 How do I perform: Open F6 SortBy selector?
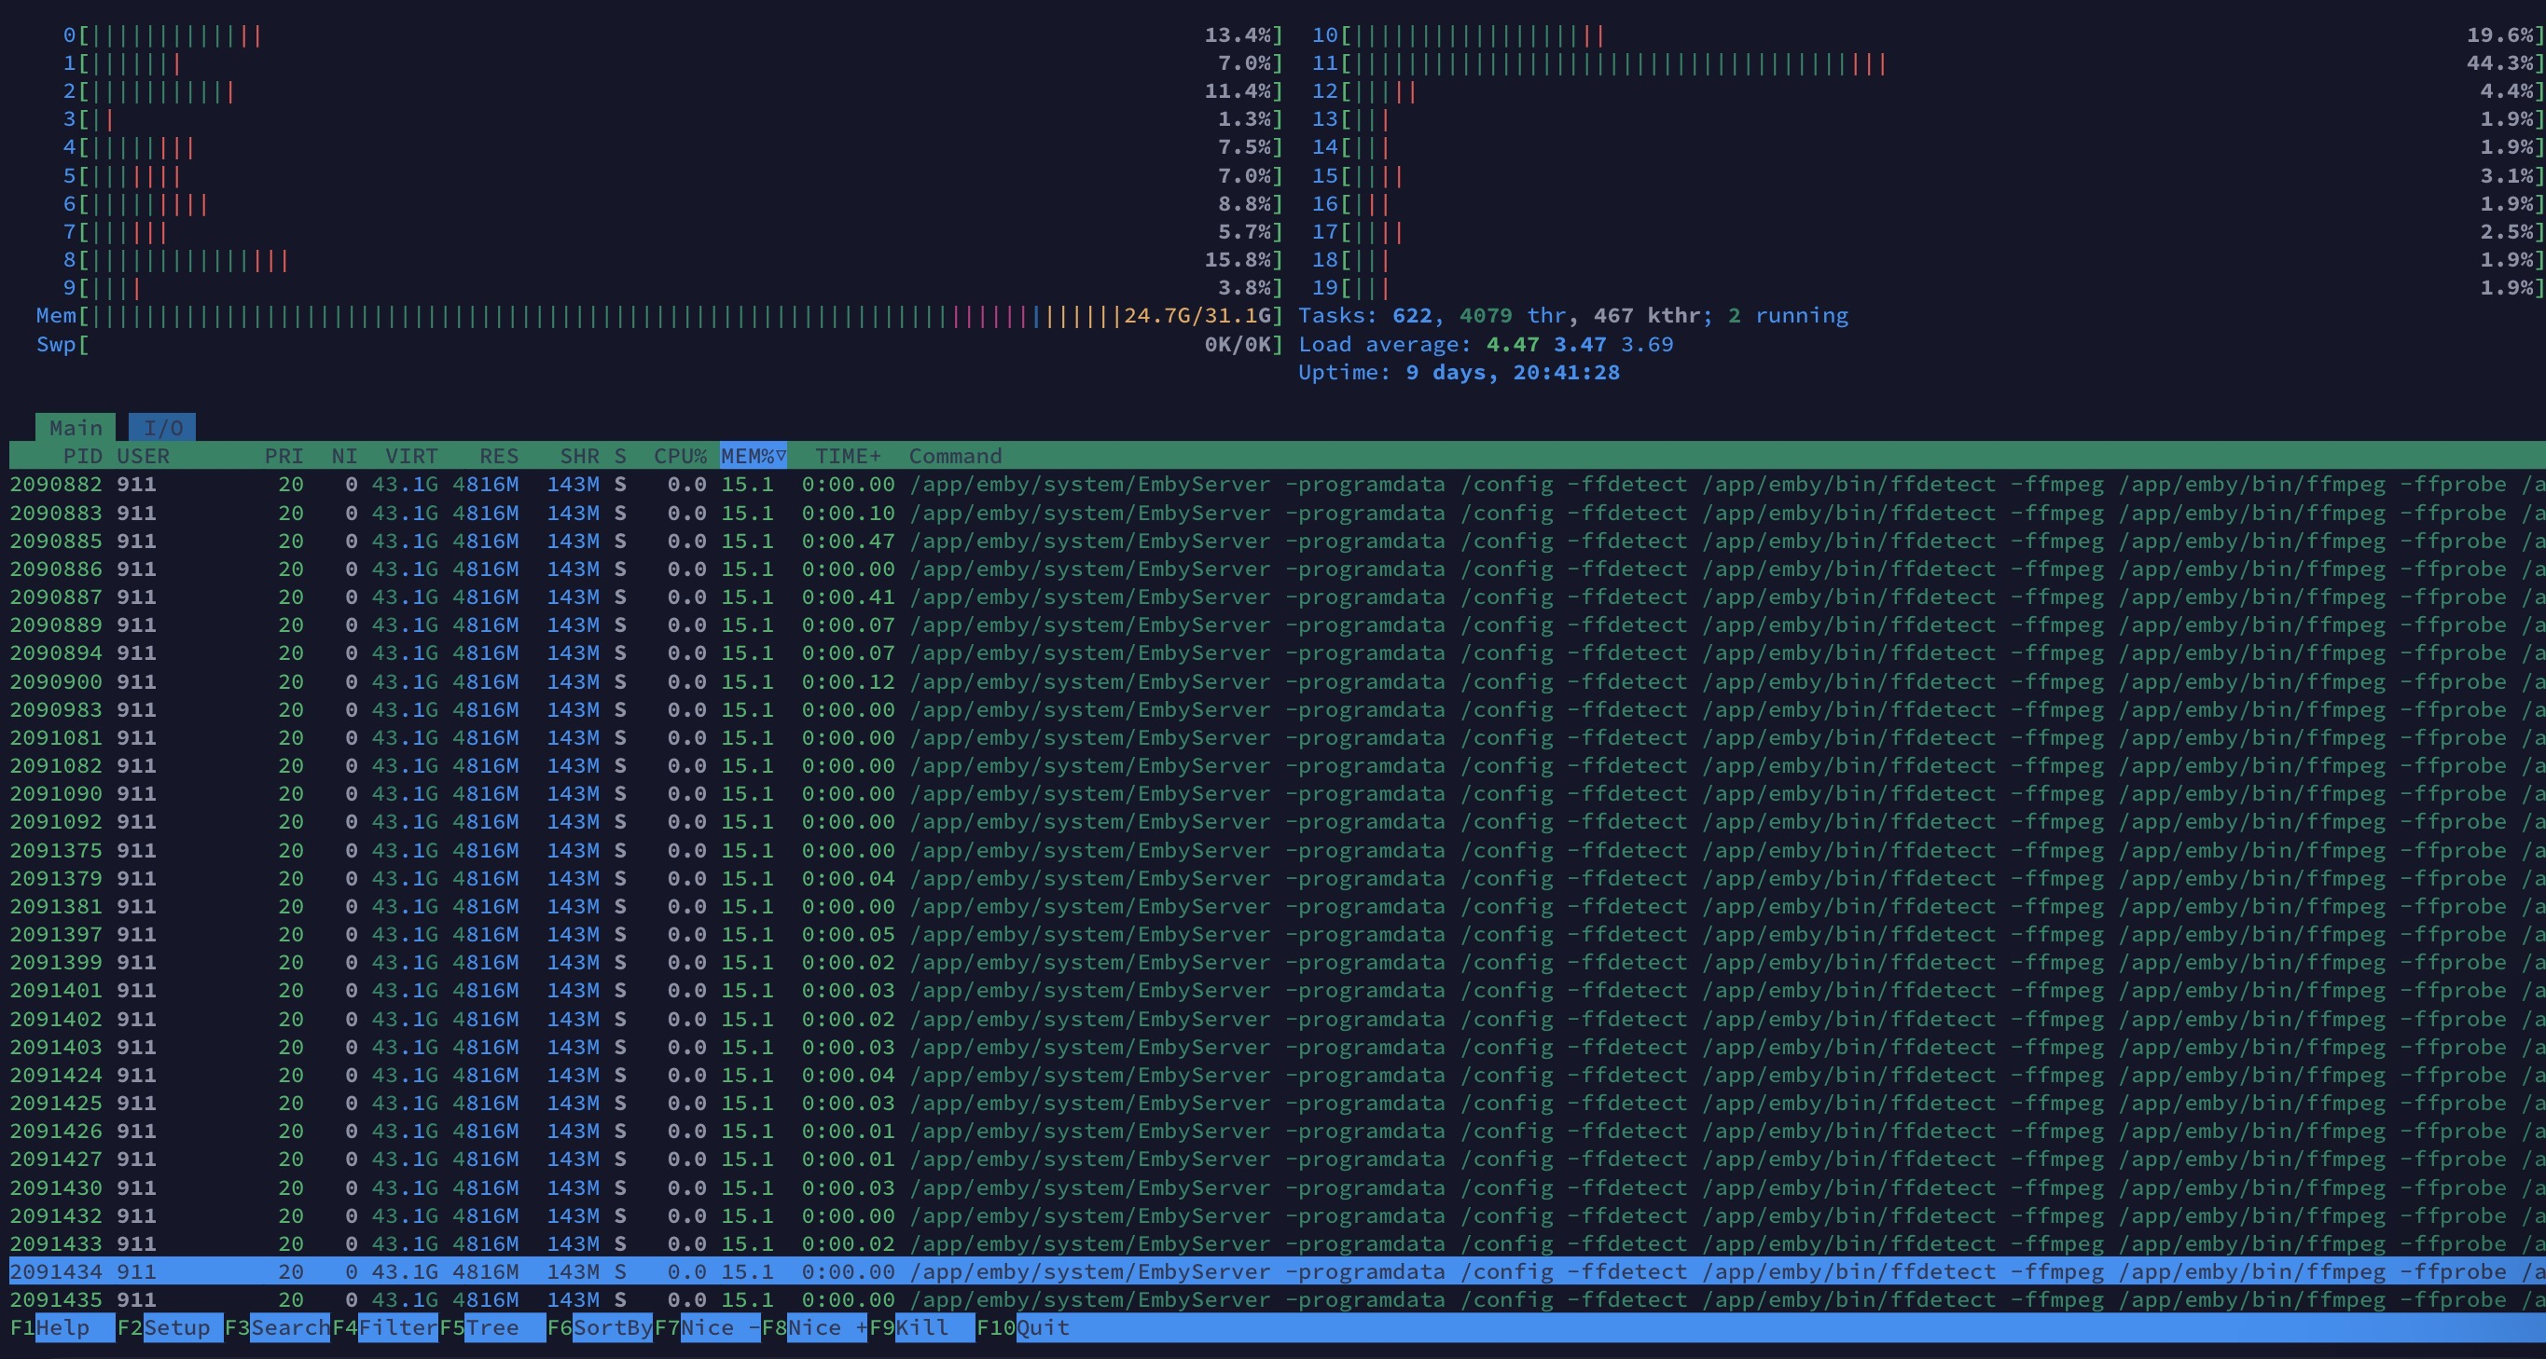(x=611, y=1327)
